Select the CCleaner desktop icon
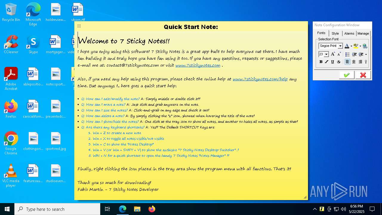Viewport: 382px width, 215px height. (11, 44)
